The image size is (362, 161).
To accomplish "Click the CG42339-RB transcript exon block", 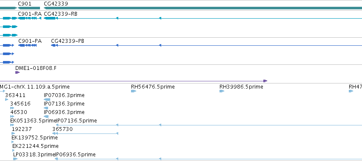I will pos(50,18).
